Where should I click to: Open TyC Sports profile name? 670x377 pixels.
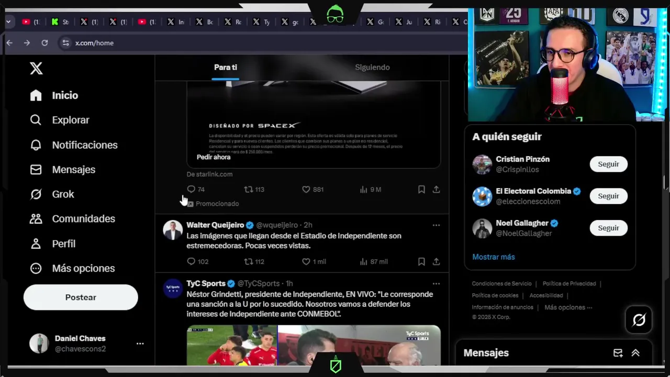[206, 284]
